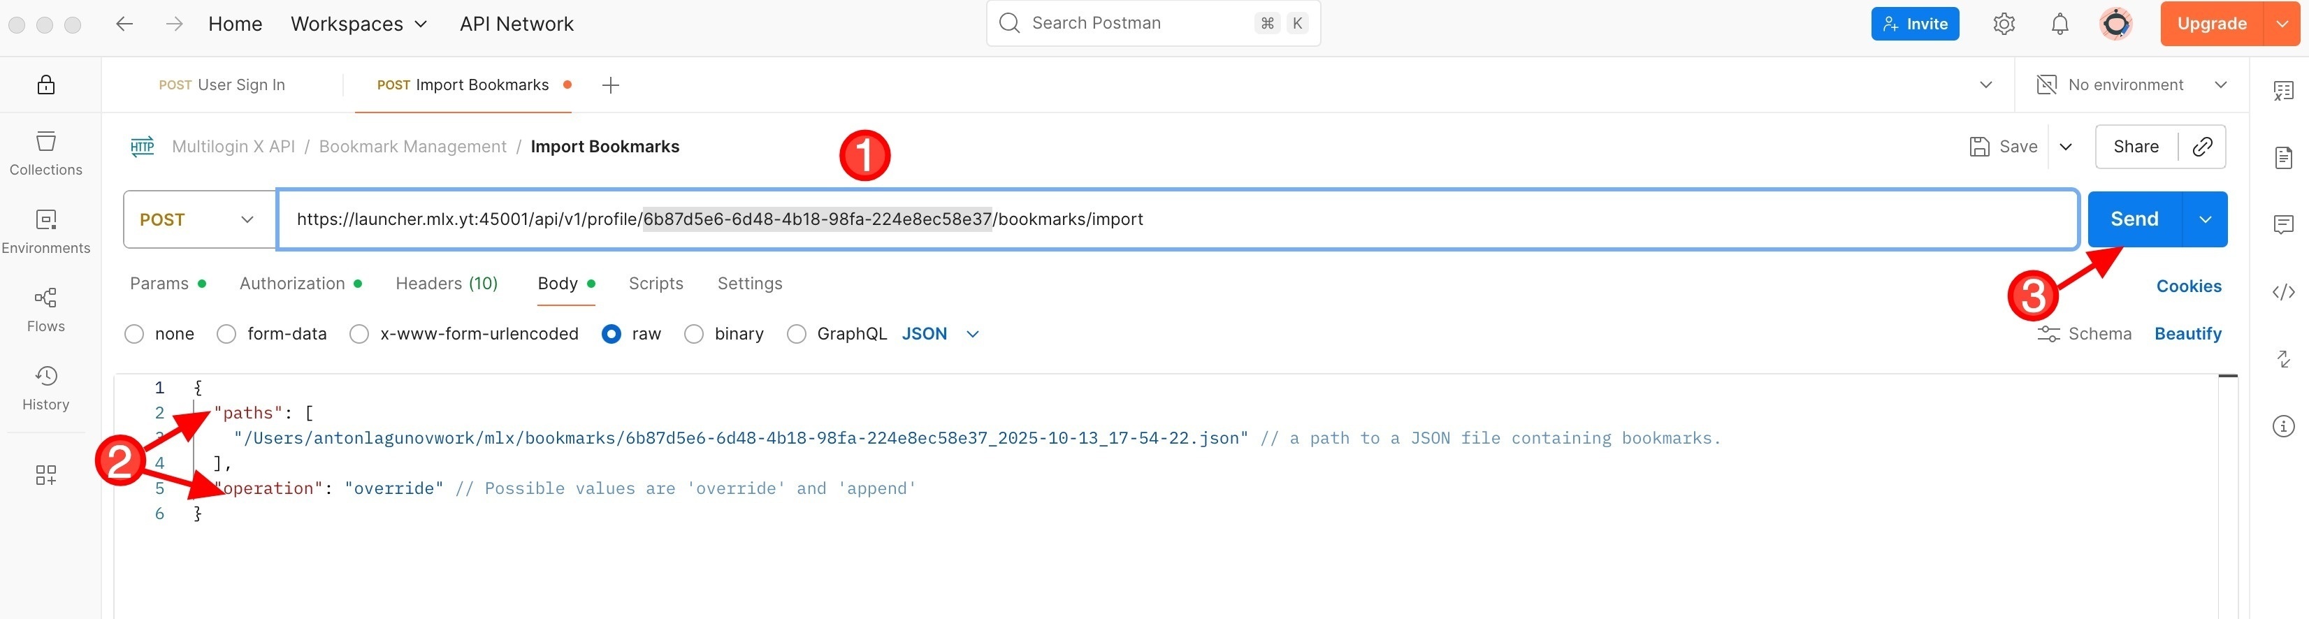This screenshot has width=2309, height=619.
Task: Open the code snippet icon
Action: point(2284,292)
